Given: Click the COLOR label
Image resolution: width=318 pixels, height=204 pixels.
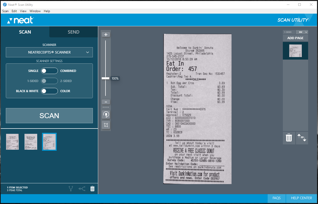Looking at the screenshot, I should click(65, 91).
